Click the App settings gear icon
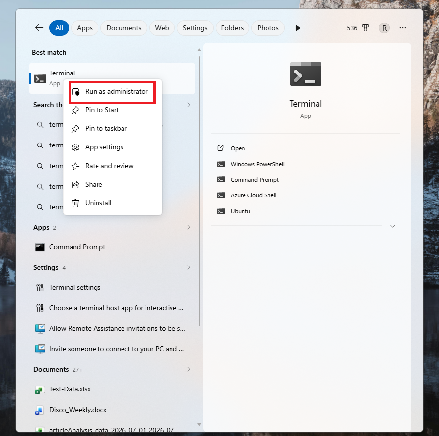 (x=75, y=147)
